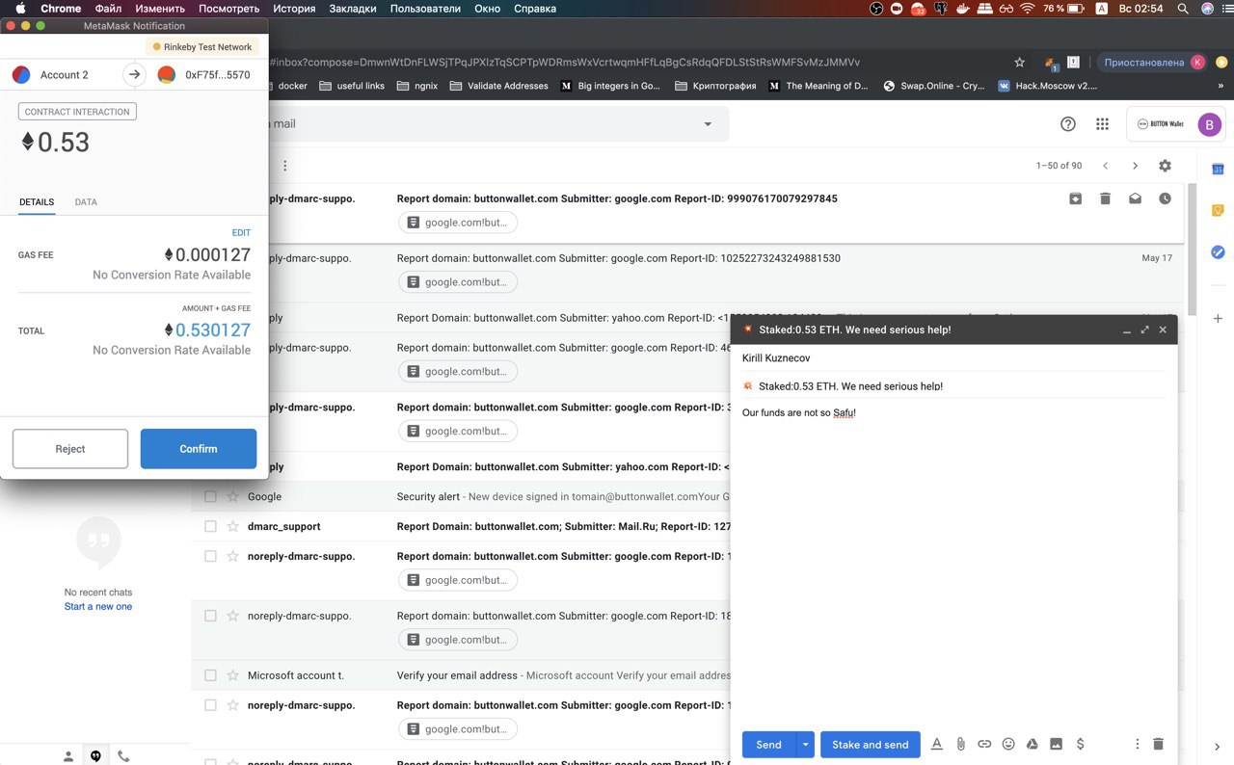Click the compose subject field
The image size is (1234, 765).
point(953,386)
